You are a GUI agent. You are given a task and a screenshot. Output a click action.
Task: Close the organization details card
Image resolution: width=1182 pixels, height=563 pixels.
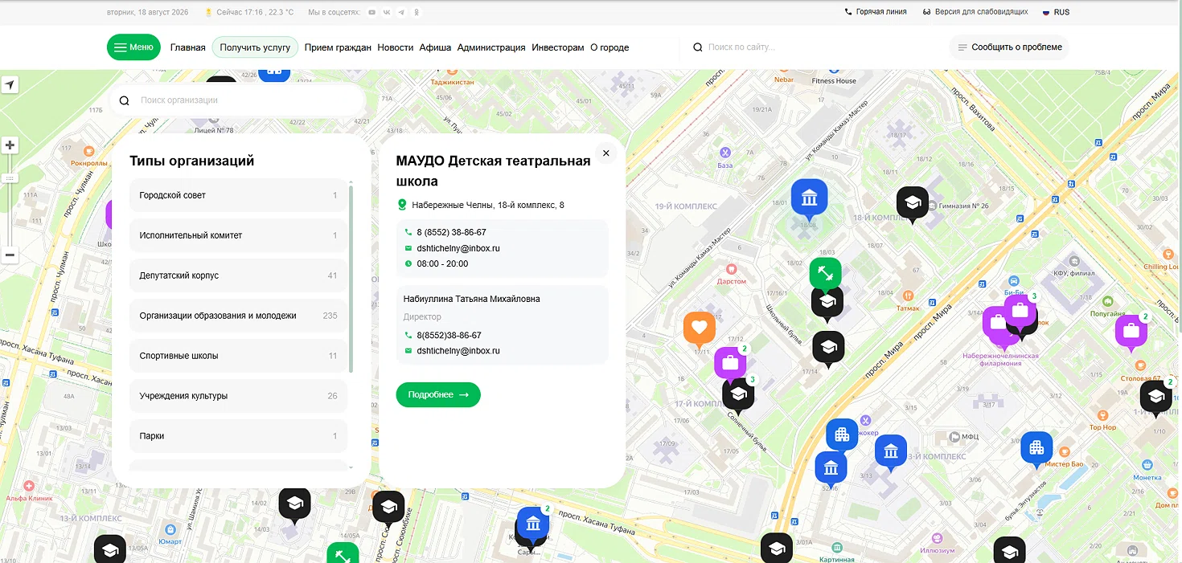[x=606, y=153]
